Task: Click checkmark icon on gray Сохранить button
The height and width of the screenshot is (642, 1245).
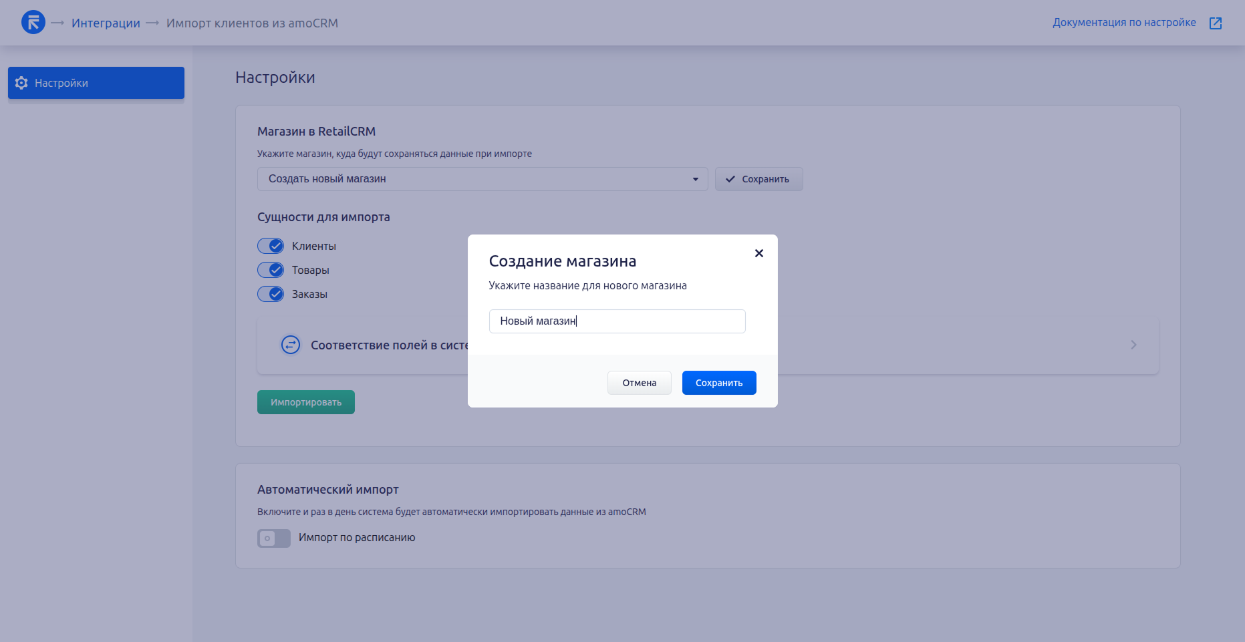Action: coord(730,179)
